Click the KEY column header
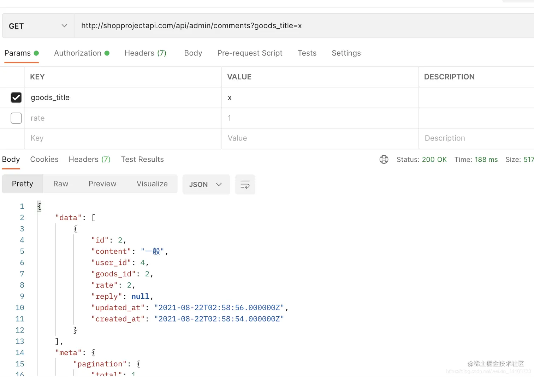The height and width of the screenshot is (377, 534). pos(37,77)
